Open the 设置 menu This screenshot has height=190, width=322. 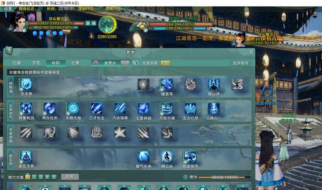pos(8,9)
